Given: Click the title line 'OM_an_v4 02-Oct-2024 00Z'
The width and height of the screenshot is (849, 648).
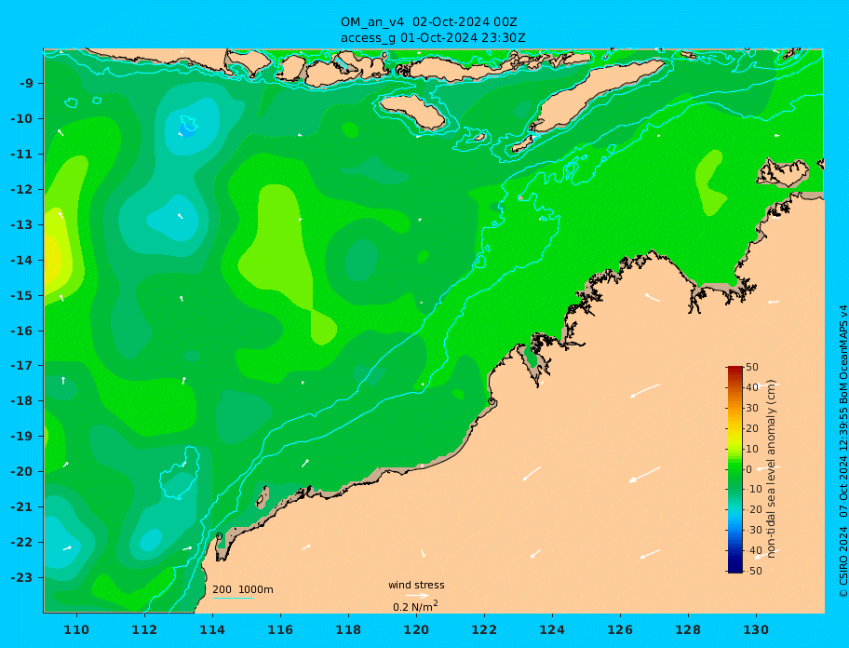Looking at the screenshot, I should pyautogui.click(x=428, y=22).
